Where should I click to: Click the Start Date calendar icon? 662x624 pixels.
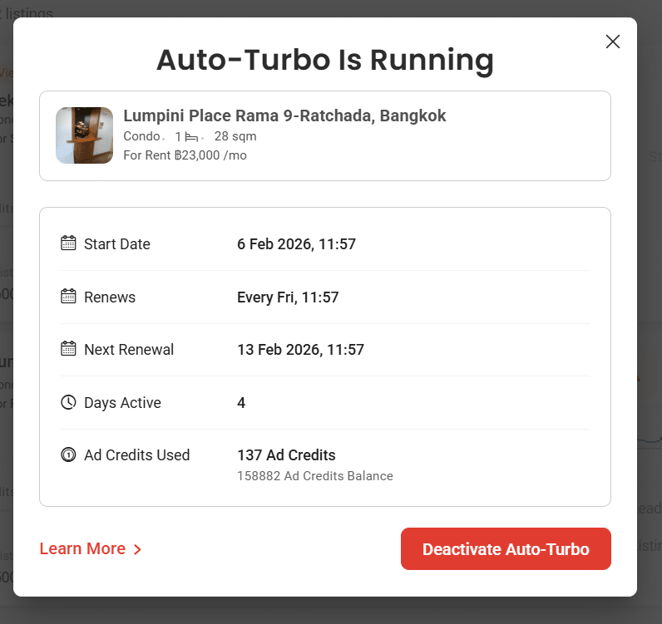click(69, 243)
